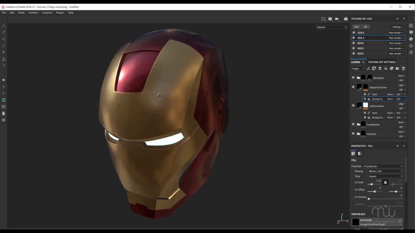Open the Tiling Repeat dropdown

coord(385,176)
